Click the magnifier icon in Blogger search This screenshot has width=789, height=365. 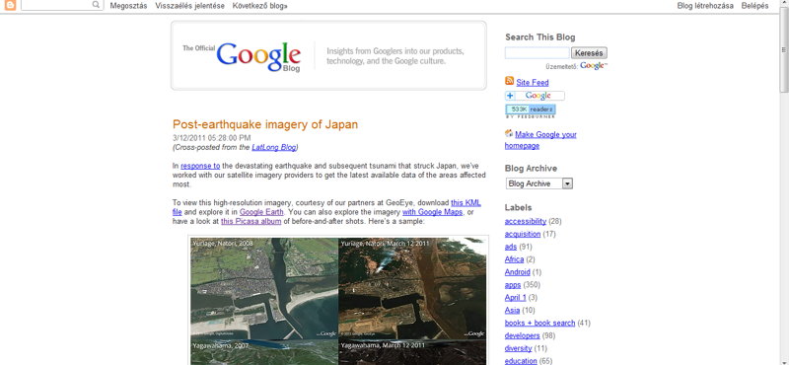pyautogui.click(x=96, y=5)
